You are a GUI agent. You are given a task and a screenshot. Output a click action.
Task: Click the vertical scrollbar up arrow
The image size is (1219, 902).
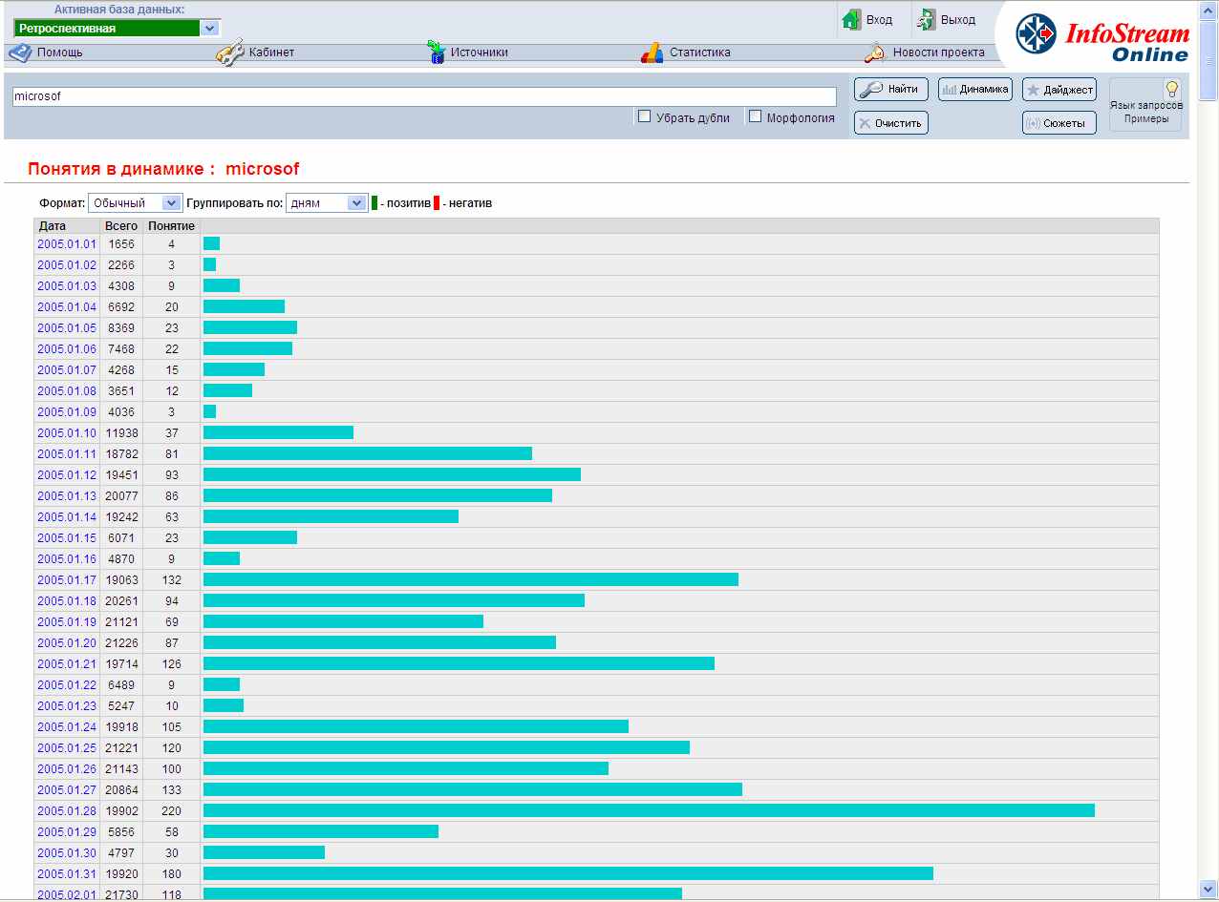(1209, 10)
